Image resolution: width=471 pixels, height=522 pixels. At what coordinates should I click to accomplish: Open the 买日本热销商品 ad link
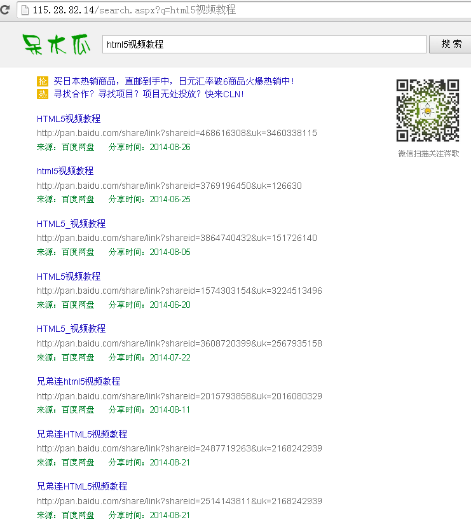click(x=174, y=81)
